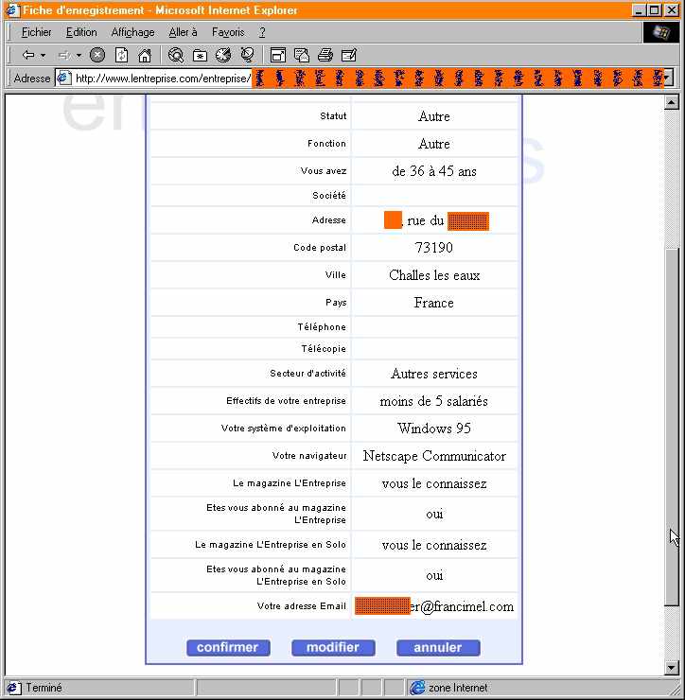
Task: Click the 'Téléphone' field label
Action: click(x=322, y=326)
